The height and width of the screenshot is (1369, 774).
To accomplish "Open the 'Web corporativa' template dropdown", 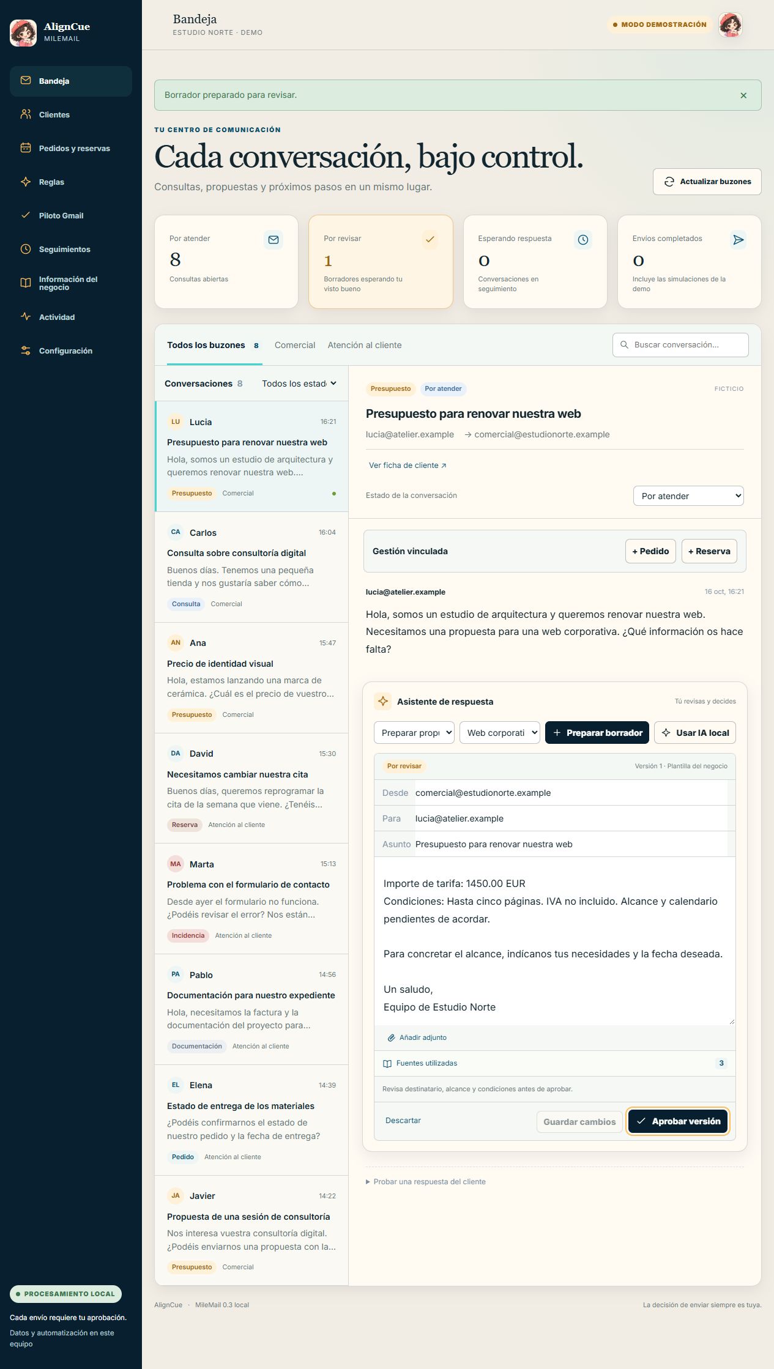I will click(500, 733).
